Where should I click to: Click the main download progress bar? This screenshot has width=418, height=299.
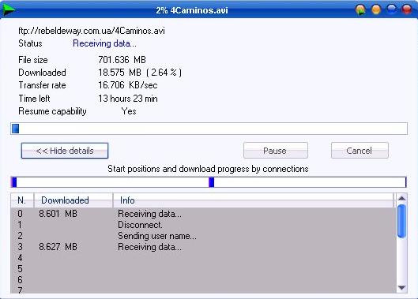click(209, 129)
